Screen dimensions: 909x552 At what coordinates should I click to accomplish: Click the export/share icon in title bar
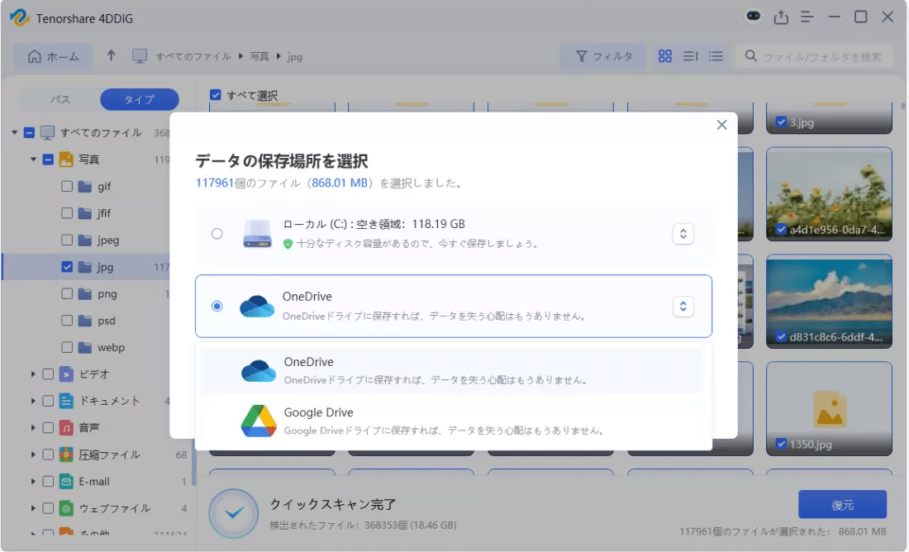(x=778, y=17)
